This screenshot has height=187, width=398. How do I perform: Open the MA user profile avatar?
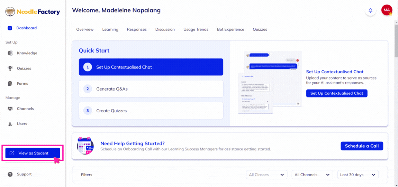tap(387, 10)
